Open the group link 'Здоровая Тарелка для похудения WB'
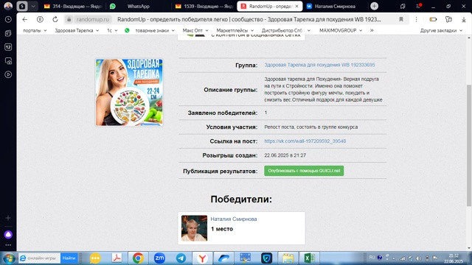The height and width of the screenshot is (265, 472). pyautogui.click(x=319, y=65)
